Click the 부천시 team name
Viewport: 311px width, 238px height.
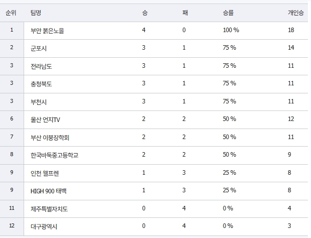[39, 101]
